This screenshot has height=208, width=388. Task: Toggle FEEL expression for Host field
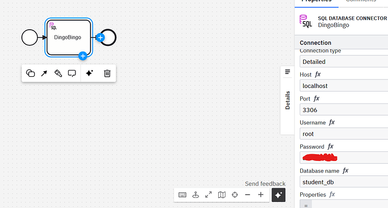pyautogui.click(x=318, y=75)
